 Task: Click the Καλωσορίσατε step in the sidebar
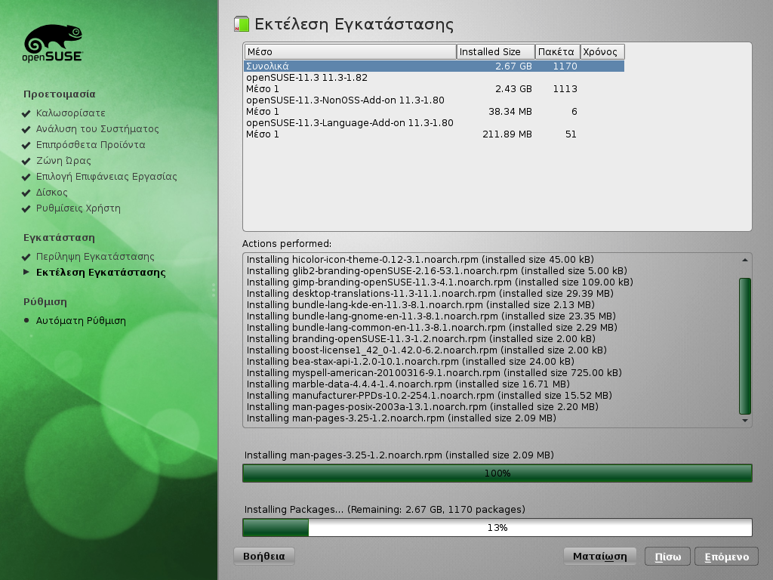click(x=70, y=113)
